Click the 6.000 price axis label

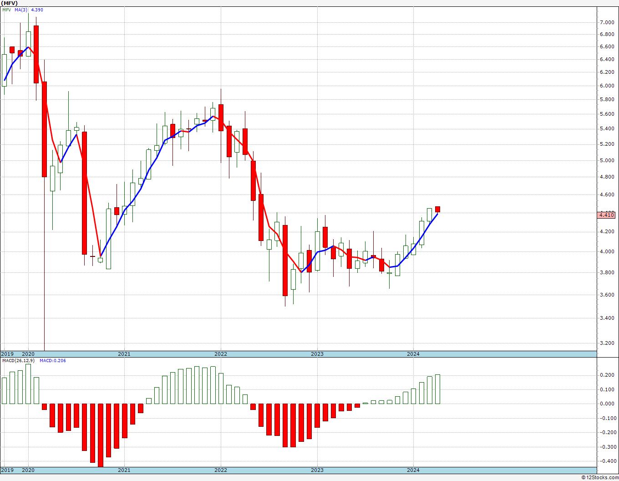click(606, 86)
